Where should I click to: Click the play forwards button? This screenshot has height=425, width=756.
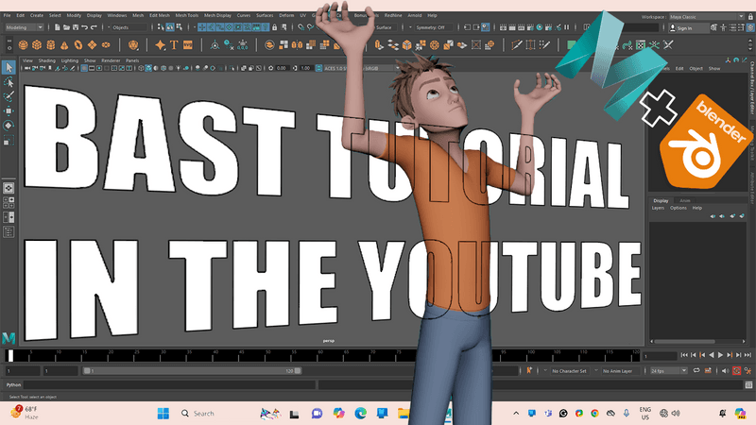(720, 355)
